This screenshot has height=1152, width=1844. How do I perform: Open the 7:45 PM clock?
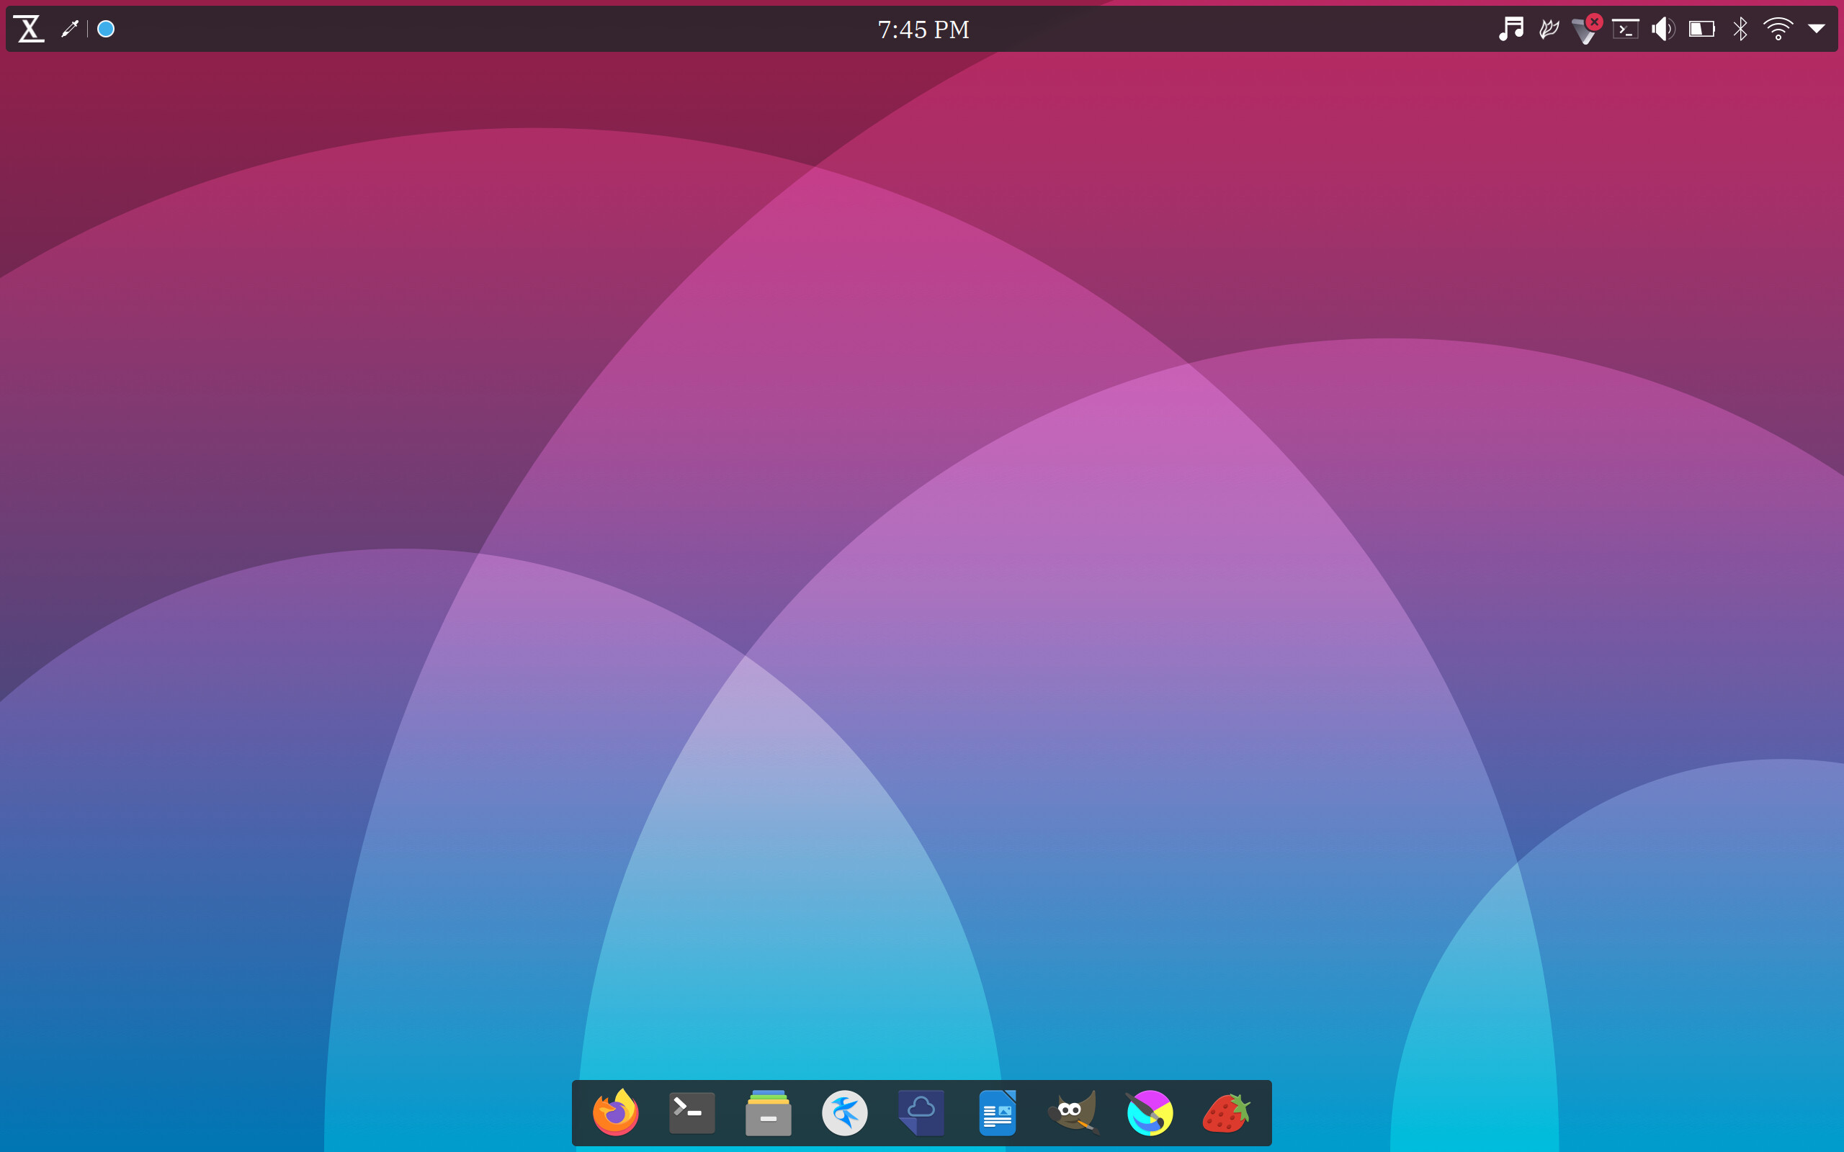(x=923, y=30)
